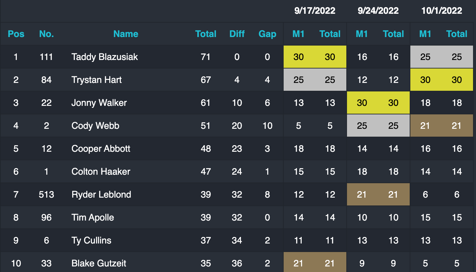Select the 9/17/2022 date header

click(315, 10)
